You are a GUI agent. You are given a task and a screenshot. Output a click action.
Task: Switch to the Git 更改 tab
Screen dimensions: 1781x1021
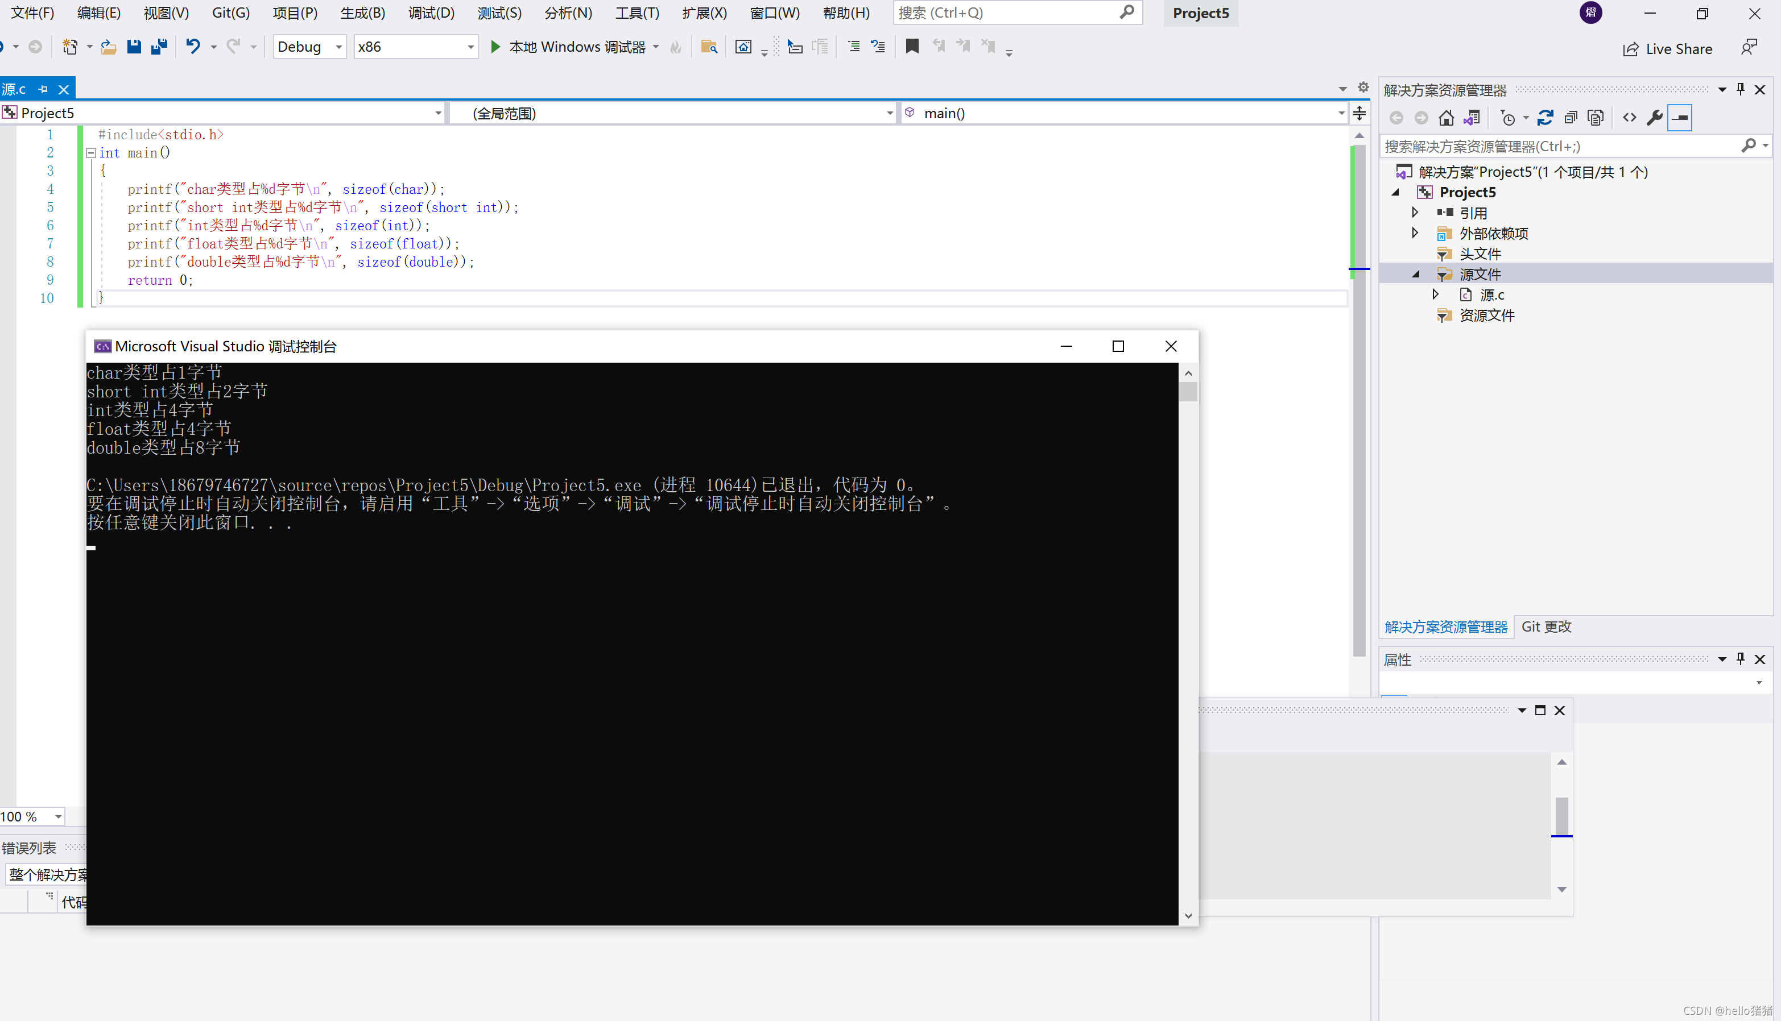1546,627
